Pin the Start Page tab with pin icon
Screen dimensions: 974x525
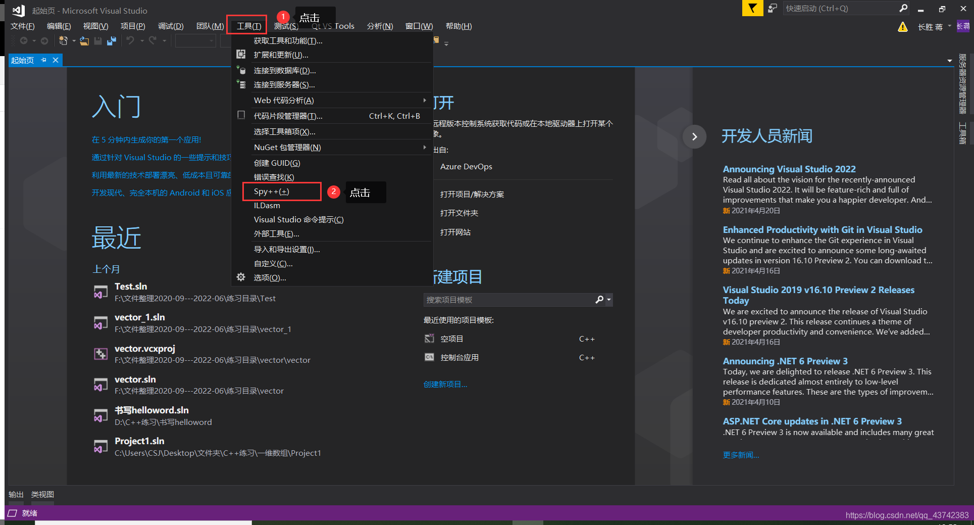click(44, 60)
